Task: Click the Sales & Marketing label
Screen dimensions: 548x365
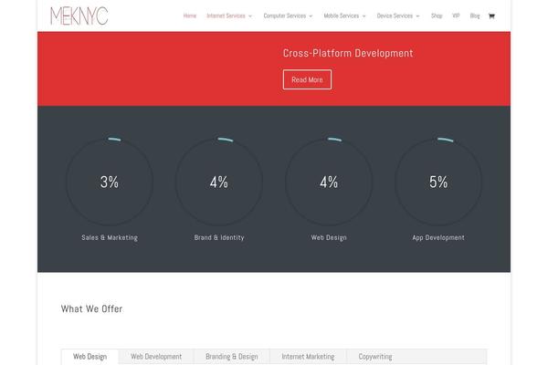Action: 110,237
